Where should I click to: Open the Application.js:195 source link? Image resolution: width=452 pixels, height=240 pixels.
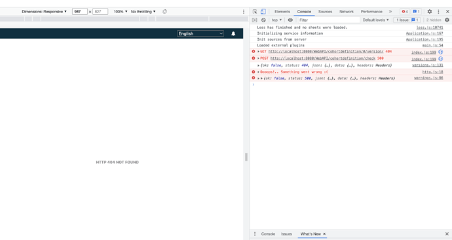(x=424, y=39)
